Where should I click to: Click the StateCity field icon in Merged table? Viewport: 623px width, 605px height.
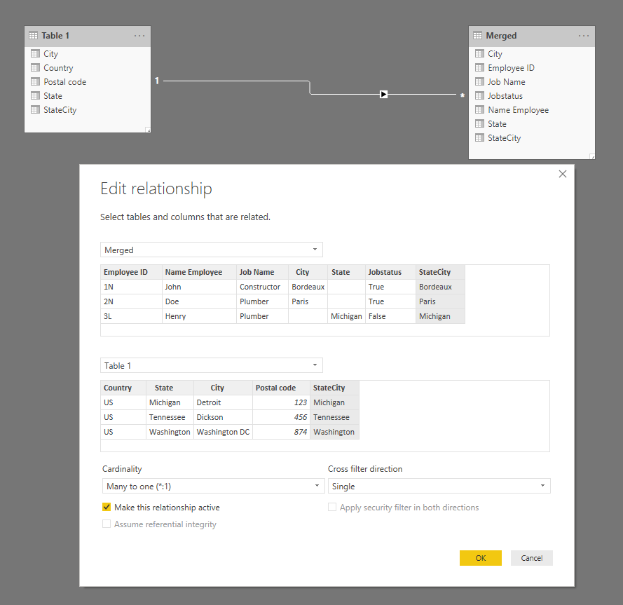pos(479,138)
